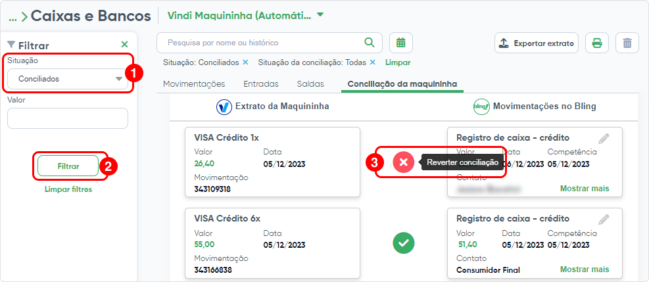Click the Limpar filtros link

coord(68,189)
